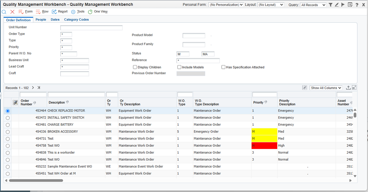Click the Find magnifier icon in toolbar

pos(4,12)
